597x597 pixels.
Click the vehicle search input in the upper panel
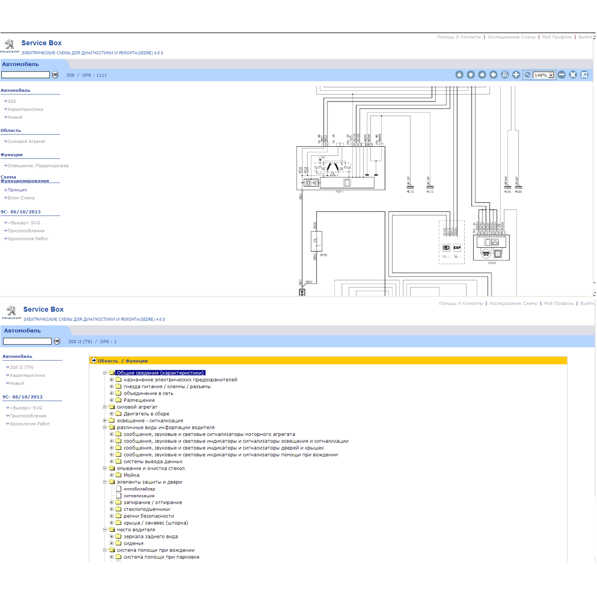(25, 75)
